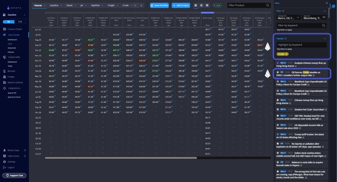Click the blue column position indicator above table

click(207, 13)
